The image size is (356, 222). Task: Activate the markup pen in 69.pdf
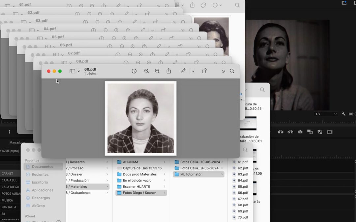coord(183,71)
